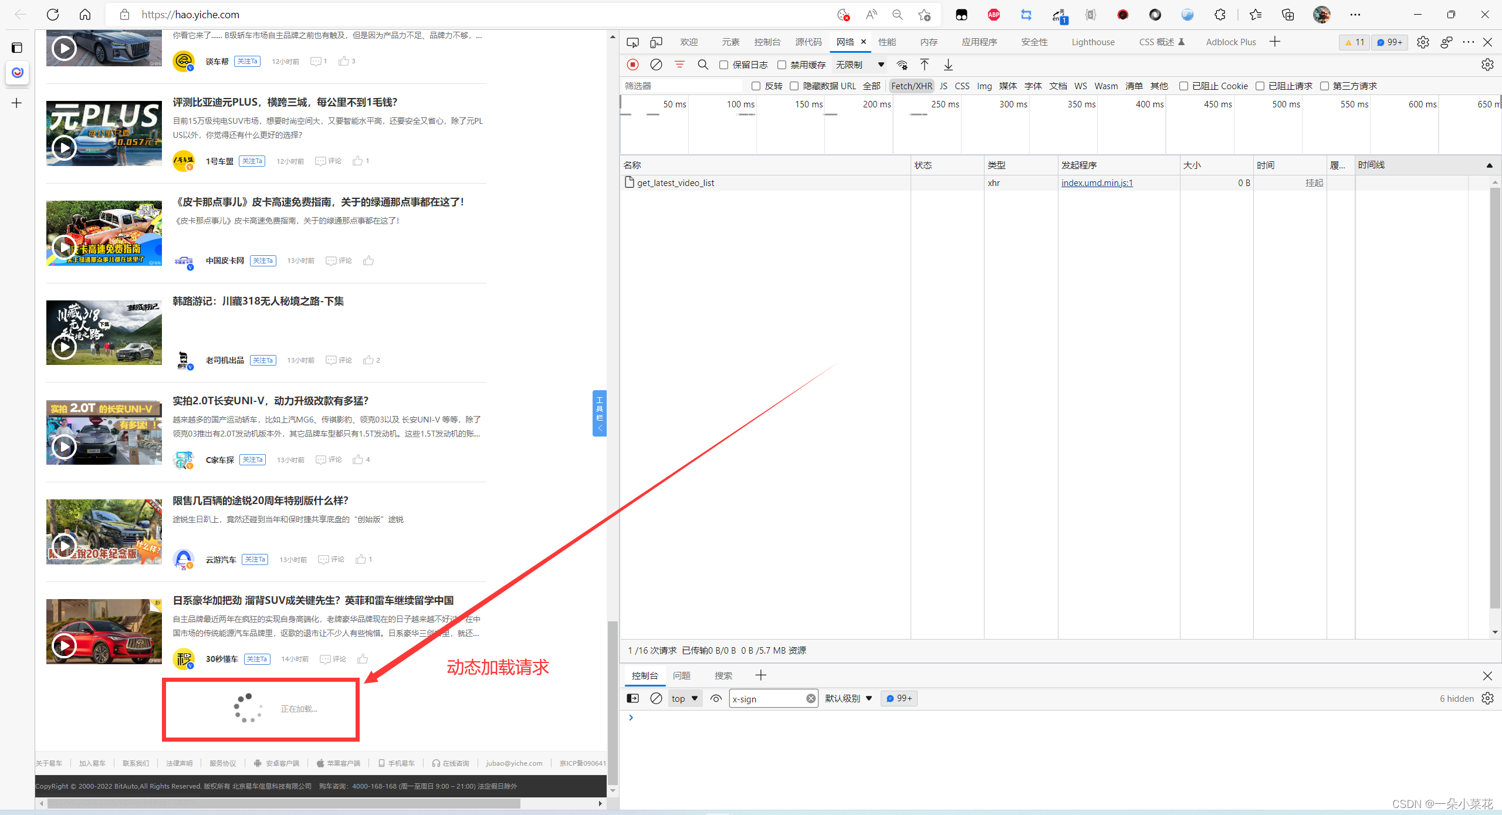The image size is (1502, 815).
Task: Open console settings gear
Action: pyautogui.click(x=1487, y=698)
